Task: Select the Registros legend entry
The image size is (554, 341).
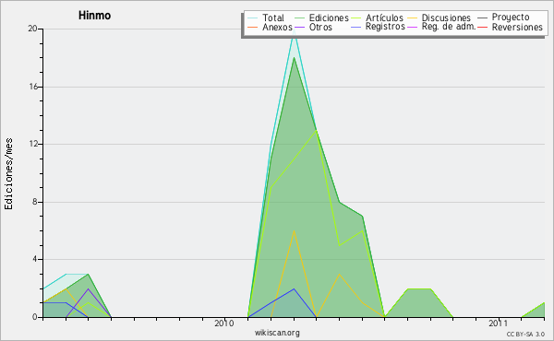Action: pyautogui.click(x=385, y=27)
